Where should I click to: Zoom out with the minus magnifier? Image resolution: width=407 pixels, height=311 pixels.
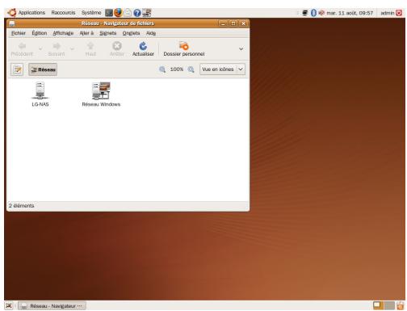pos(162,69)
